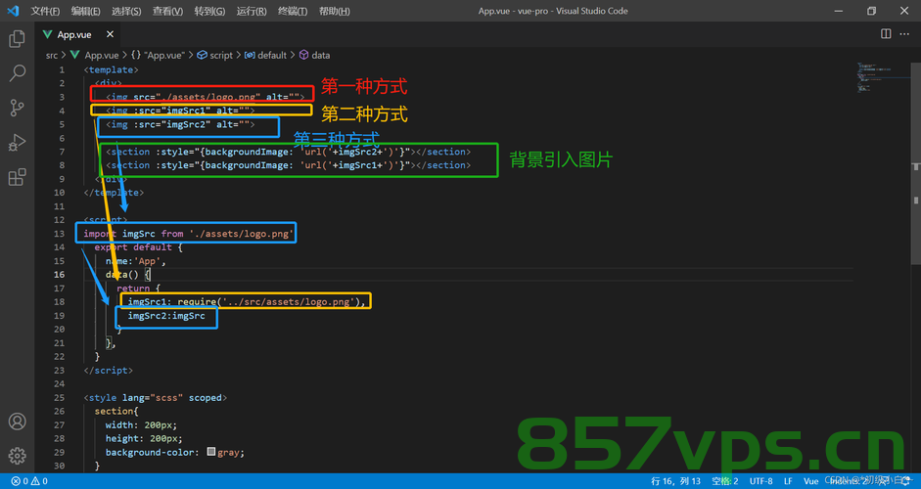Open the 终端(T) menu

click(x=293, y=11)
